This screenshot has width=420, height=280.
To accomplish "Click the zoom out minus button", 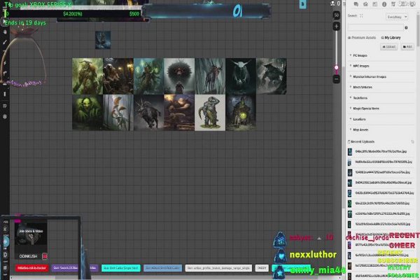I will tap(337, 79).
